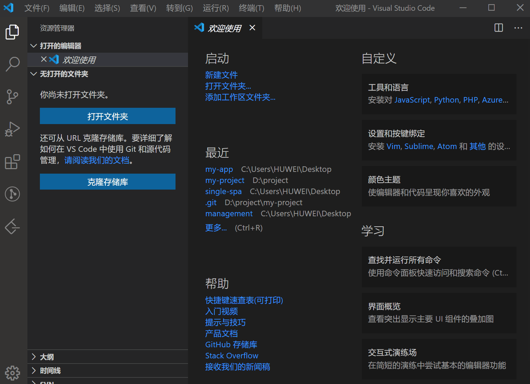530x384 pixels.
Task: Open the Search view icon
Action: click(x=12, y=64)
